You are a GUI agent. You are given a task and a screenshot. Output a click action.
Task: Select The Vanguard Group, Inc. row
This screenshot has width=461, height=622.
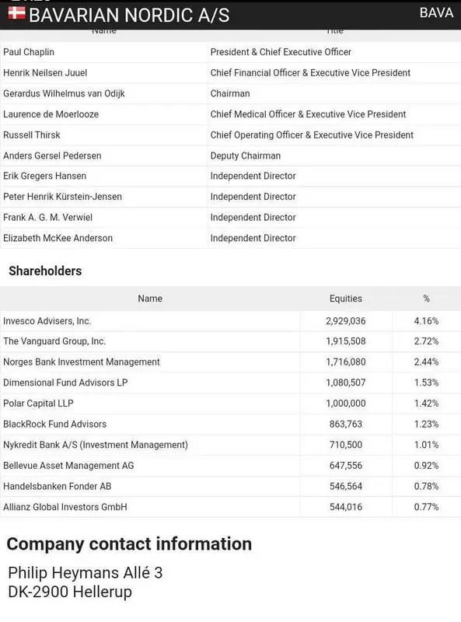[x=230, y=341]
